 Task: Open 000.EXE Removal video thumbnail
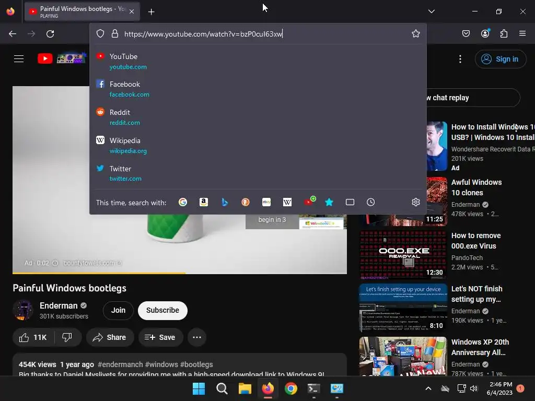pyautogui.click(x=403, y=255)
